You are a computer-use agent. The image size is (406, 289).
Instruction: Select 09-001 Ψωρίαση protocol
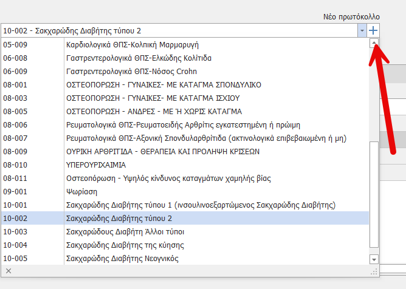[82, 192]
